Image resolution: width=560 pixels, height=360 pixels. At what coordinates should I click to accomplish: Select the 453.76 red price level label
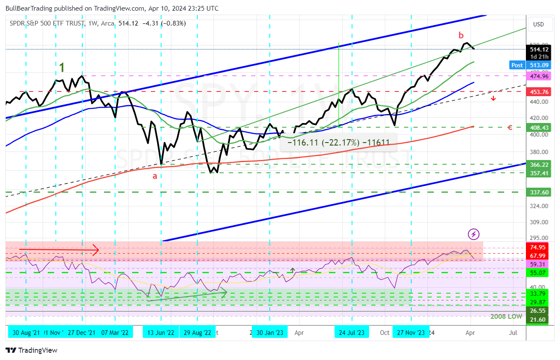pos(539,92)
